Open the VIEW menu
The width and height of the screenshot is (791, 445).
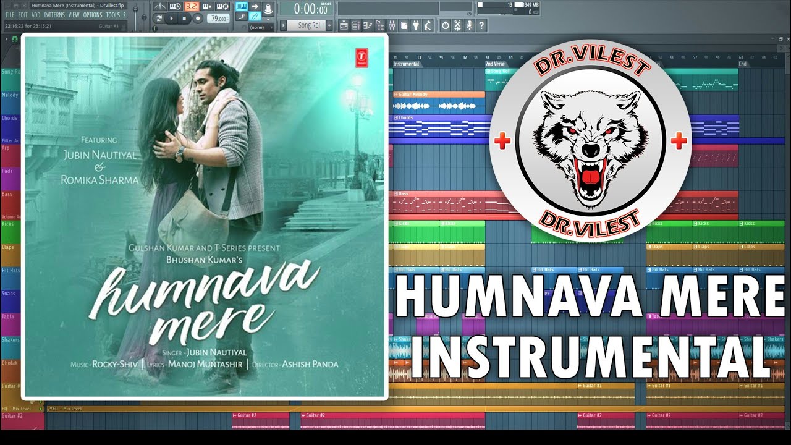(x=74, y=15)
